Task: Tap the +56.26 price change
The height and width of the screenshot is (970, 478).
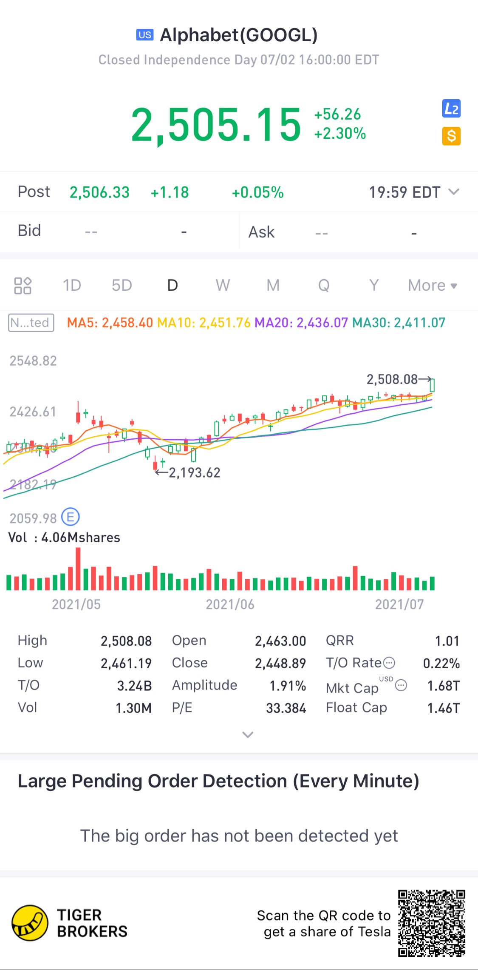Action: pos(338,114)
